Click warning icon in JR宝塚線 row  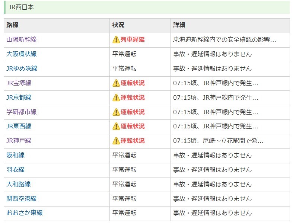click(116, 83)
